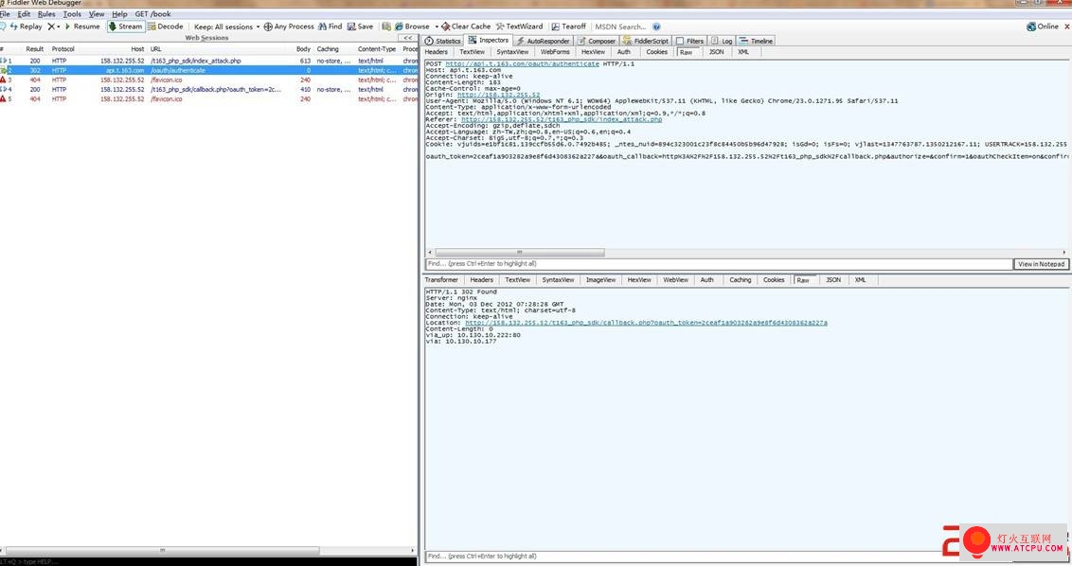Resume paused sessions with the Resume button

point(82,27)
